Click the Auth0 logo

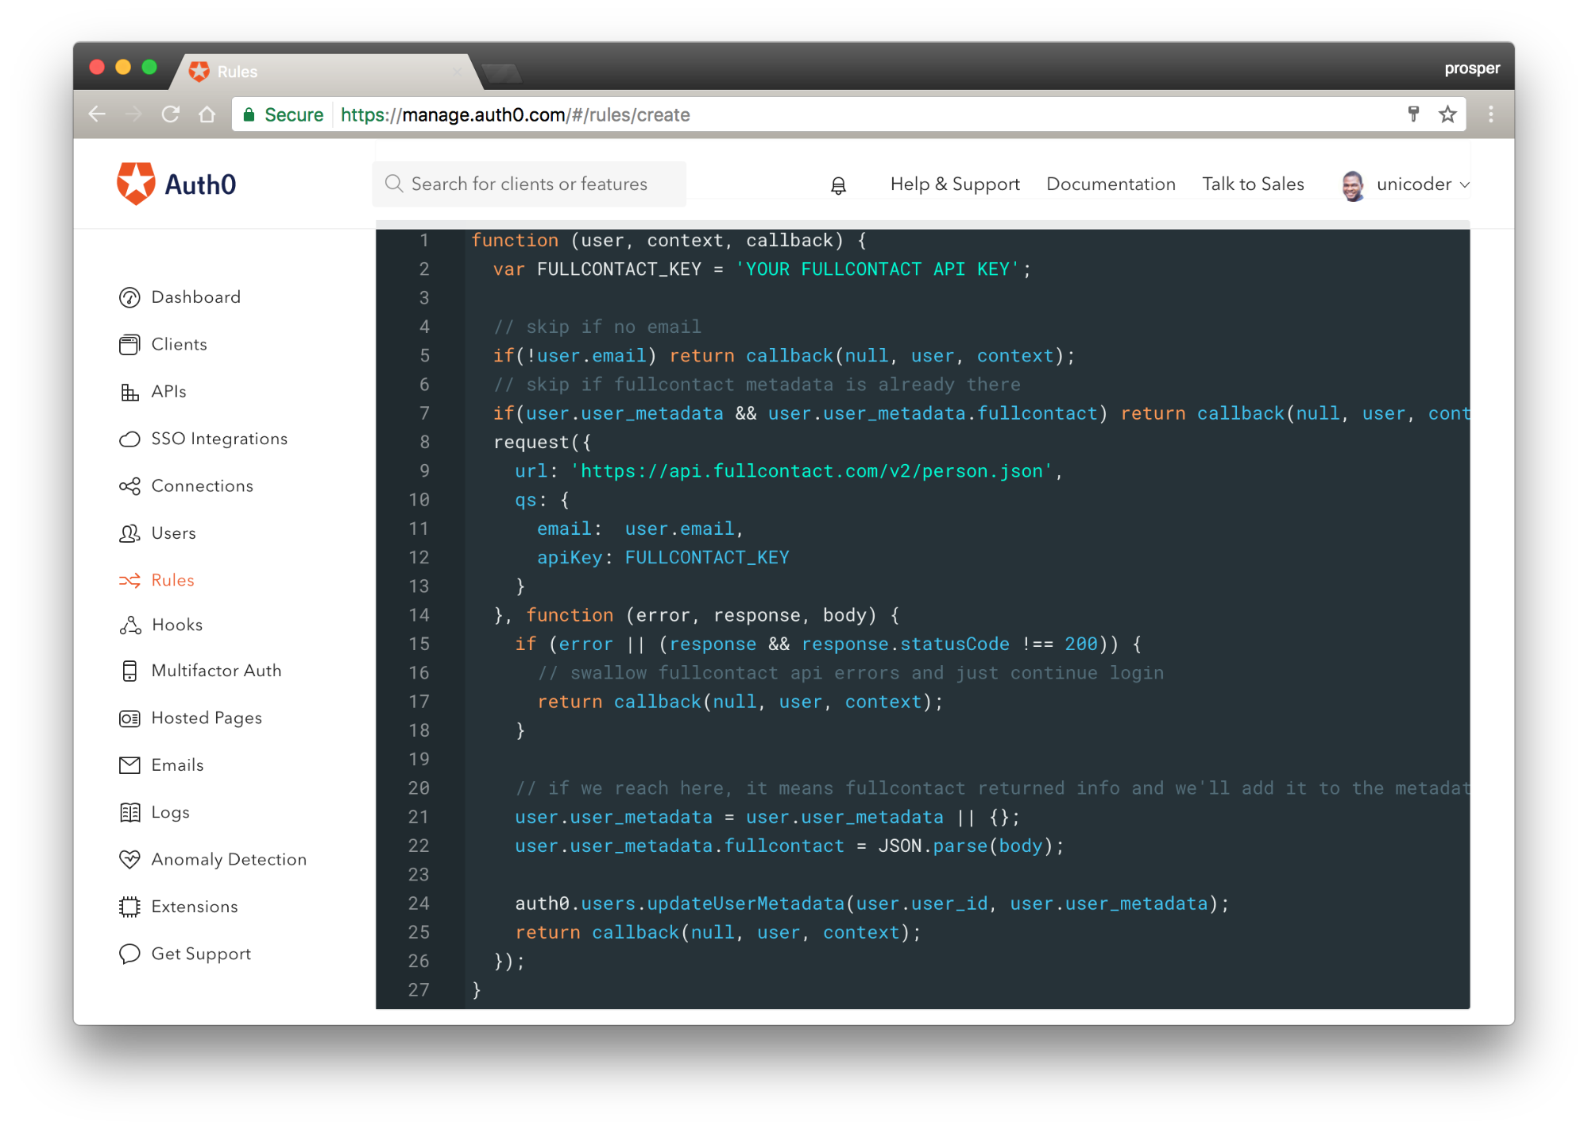pyautogui.click(x=176, y=184)
